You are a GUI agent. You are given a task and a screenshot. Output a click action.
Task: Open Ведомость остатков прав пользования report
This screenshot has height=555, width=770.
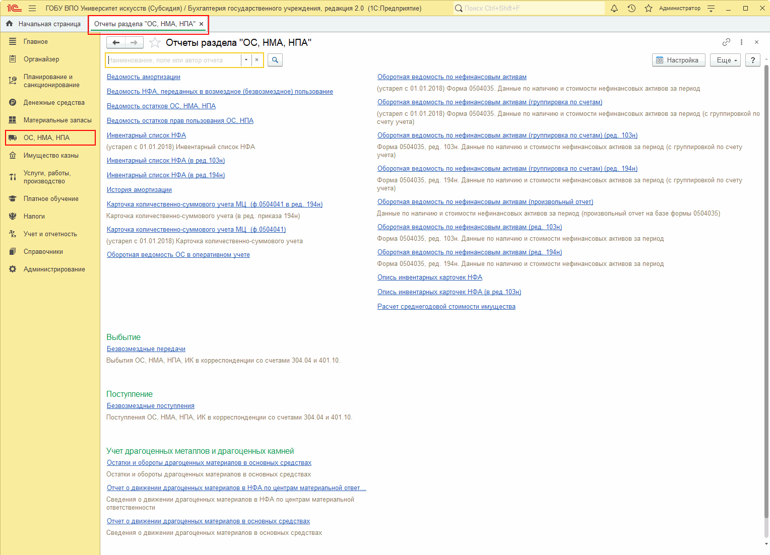pos(180,120)
